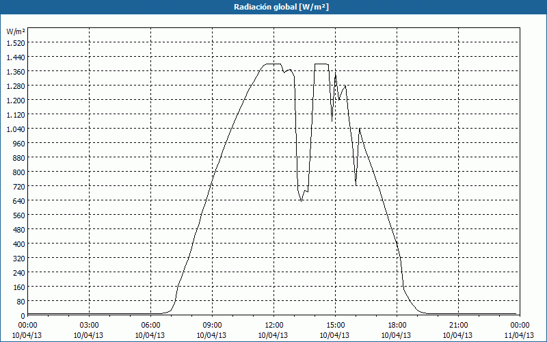Select the 1.120 y-axis value
This screenshot has height=342, width=547.
pos(16,115)
